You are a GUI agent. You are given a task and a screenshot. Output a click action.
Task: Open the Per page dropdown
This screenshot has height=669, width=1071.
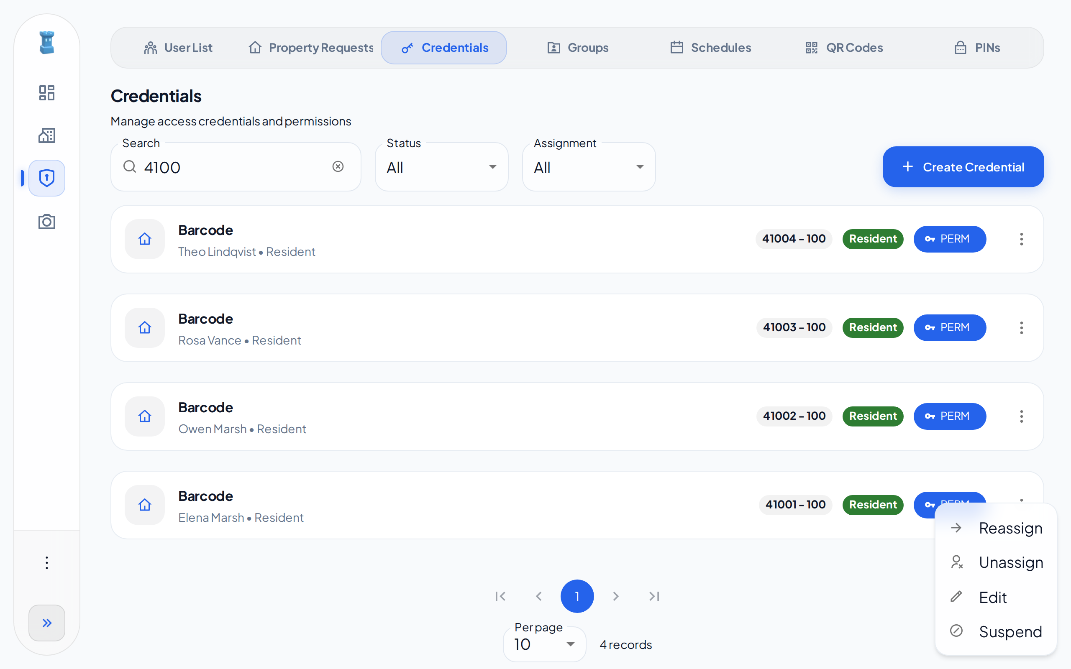tap(544, 644)
